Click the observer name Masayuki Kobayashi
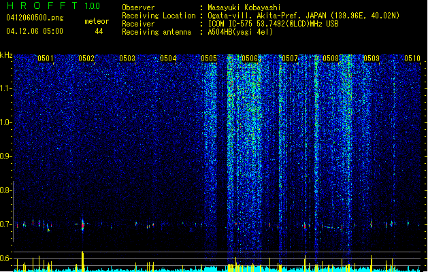The width and height of the screenshot is (428, 272). click(x=244, y=7)
